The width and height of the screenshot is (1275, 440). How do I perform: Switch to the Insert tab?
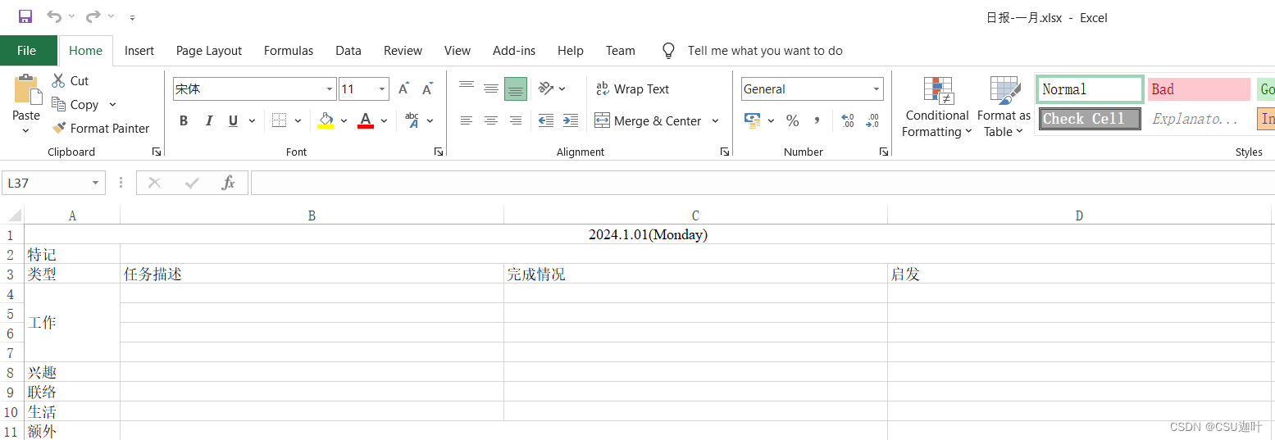(139, 51)
